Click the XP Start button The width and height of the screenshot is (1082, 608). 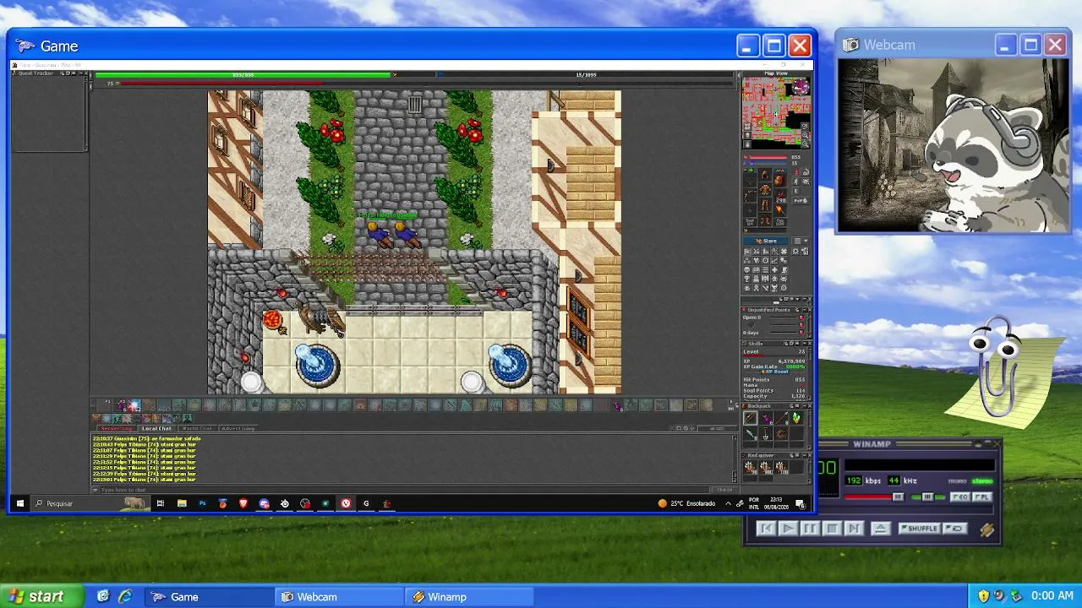tap(42, 596)
